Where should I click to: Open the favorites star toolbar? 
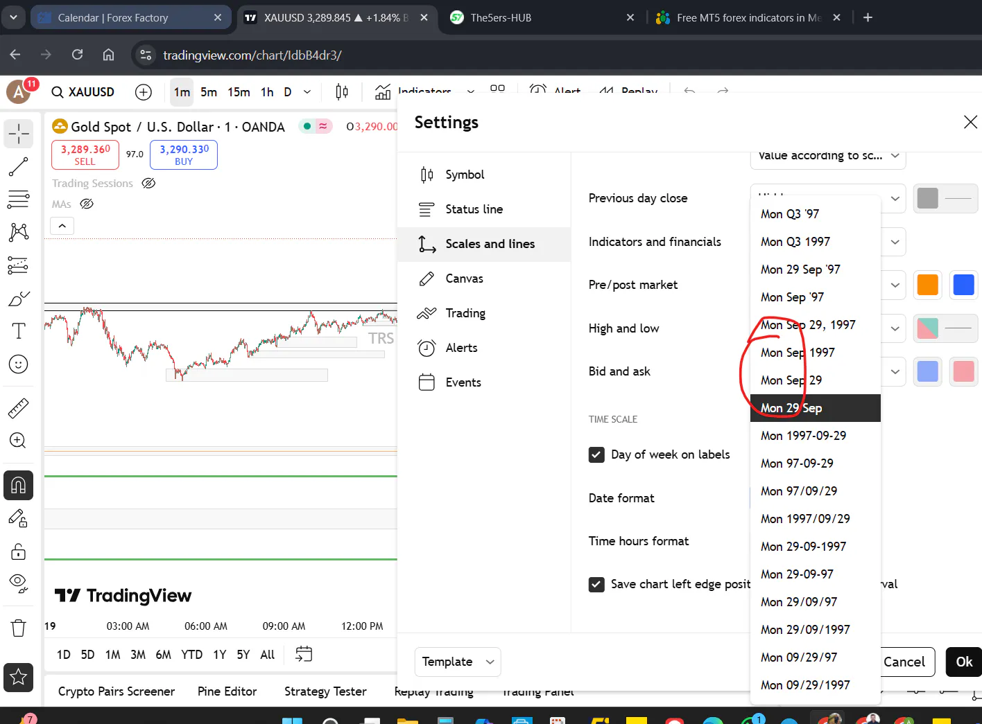pyautogui.click(x=19, y=677)
